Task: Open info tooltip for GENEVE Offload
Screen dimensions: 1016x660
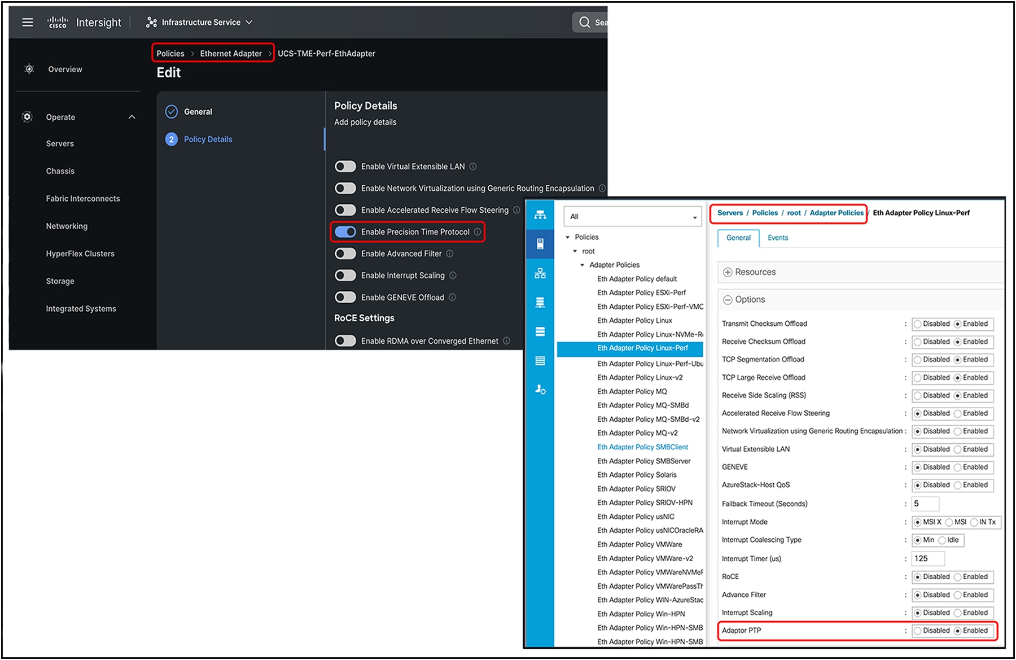Action: 452,297
